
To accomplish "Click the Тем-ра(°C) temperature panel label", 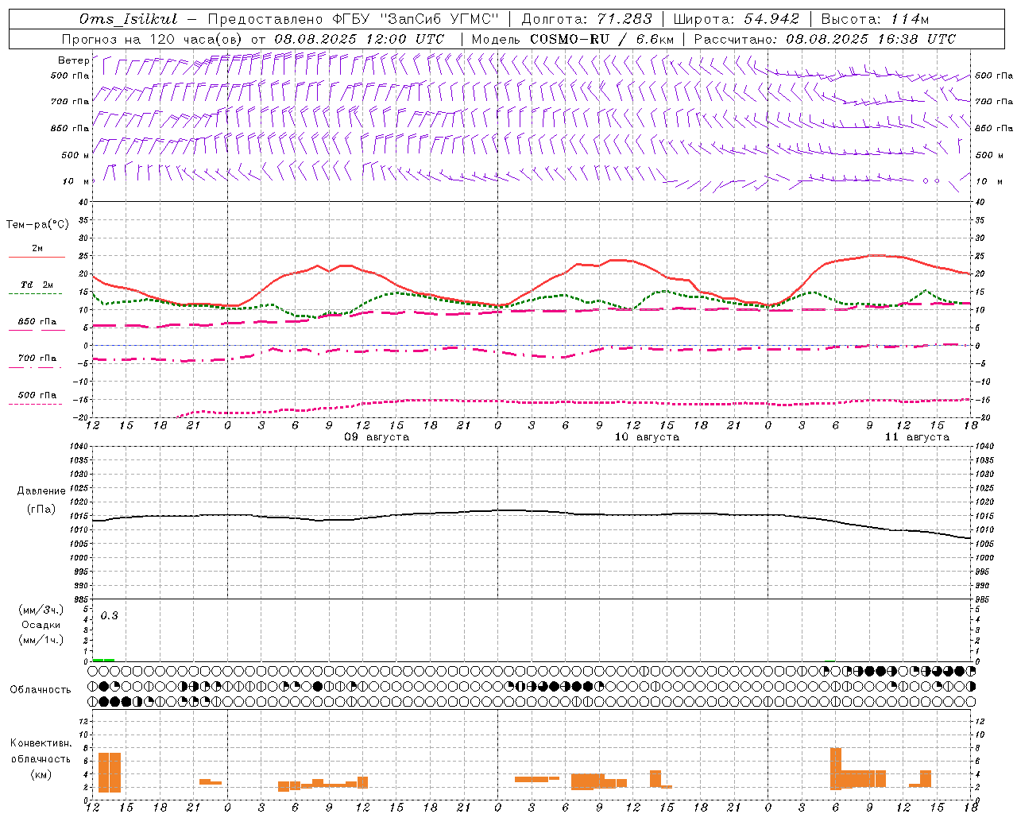I will [x=37, y=225].
